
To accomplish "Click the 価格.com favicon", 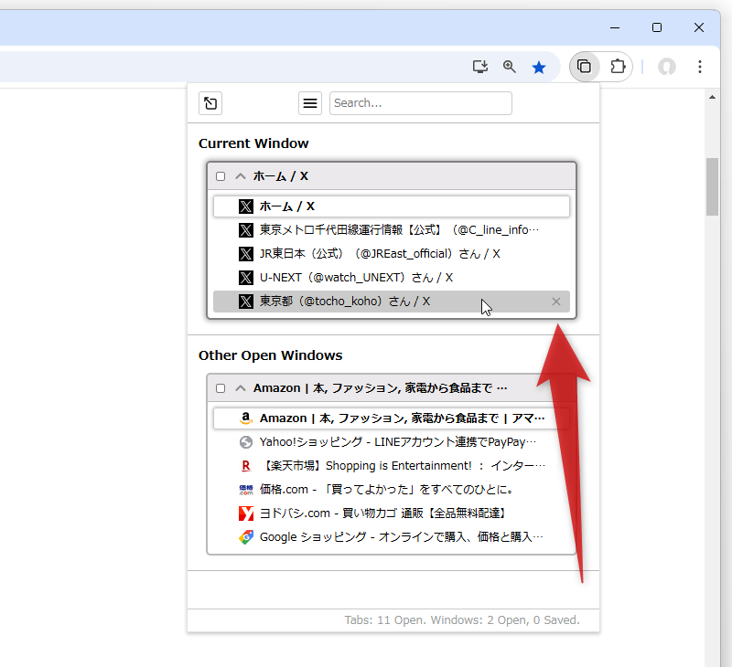I will point(246,490).
